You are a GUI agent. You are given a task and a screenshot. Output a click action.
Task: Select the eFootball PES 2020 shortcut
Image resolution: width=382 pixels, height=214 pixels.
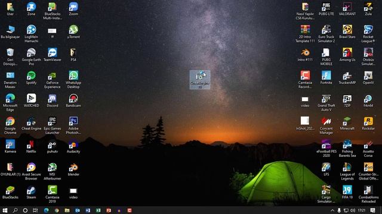[x=326, y=149]
